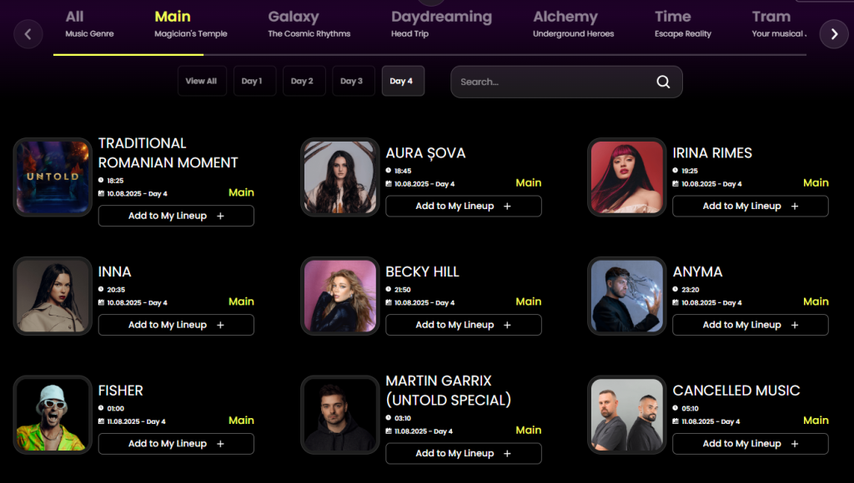Add Aura Șova to My Lineup
This screenshot has width=854, height=483.
coord(464,207)
